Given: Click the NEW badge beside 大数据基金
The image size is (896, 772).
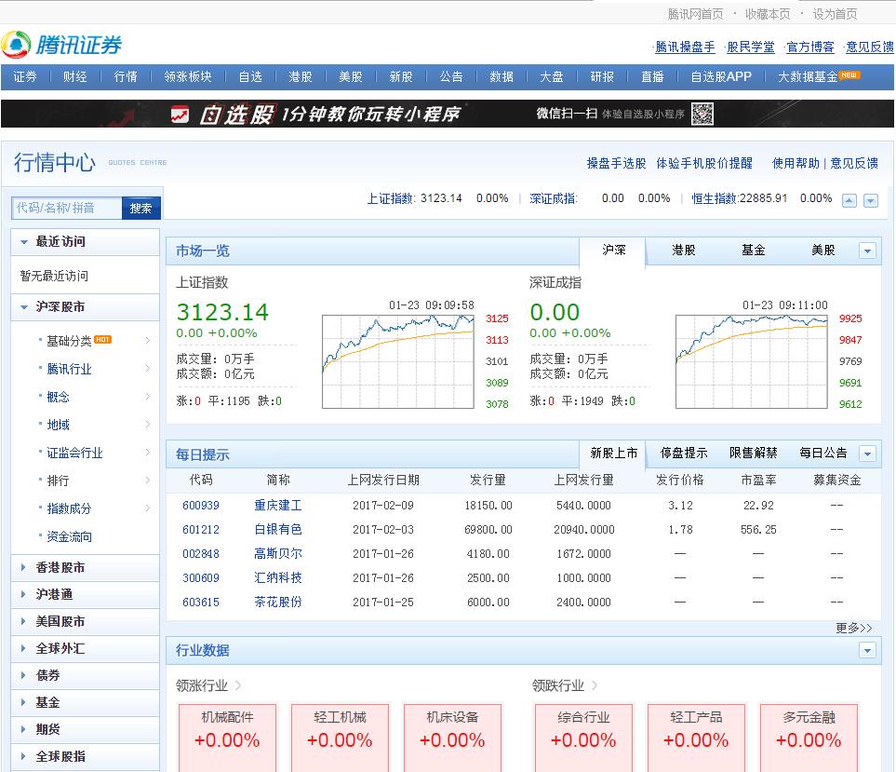Looking at the screenshot, I should pos(849,74).
